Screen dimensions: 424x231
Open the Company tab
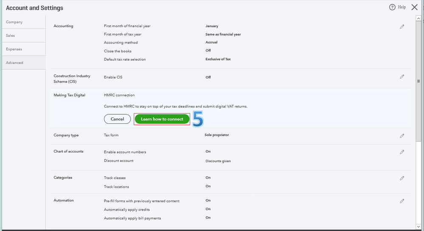14,22
